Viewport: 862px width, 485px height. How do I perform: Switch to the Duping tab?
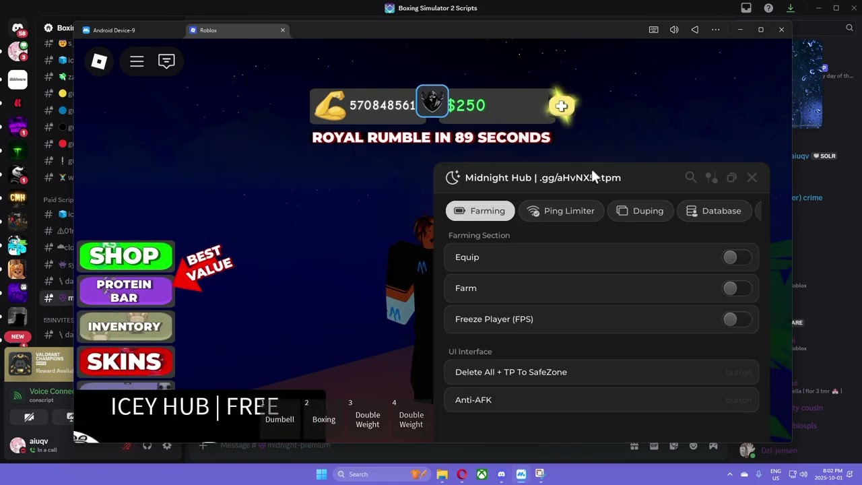tap(640, 211)
